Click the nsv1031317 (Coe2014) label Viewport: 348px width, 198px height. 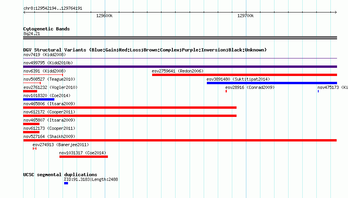tap(83, 153)
